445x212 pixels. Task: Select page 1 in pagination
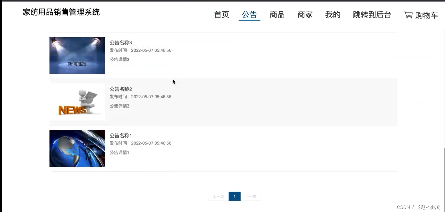[x=235, y=196]
